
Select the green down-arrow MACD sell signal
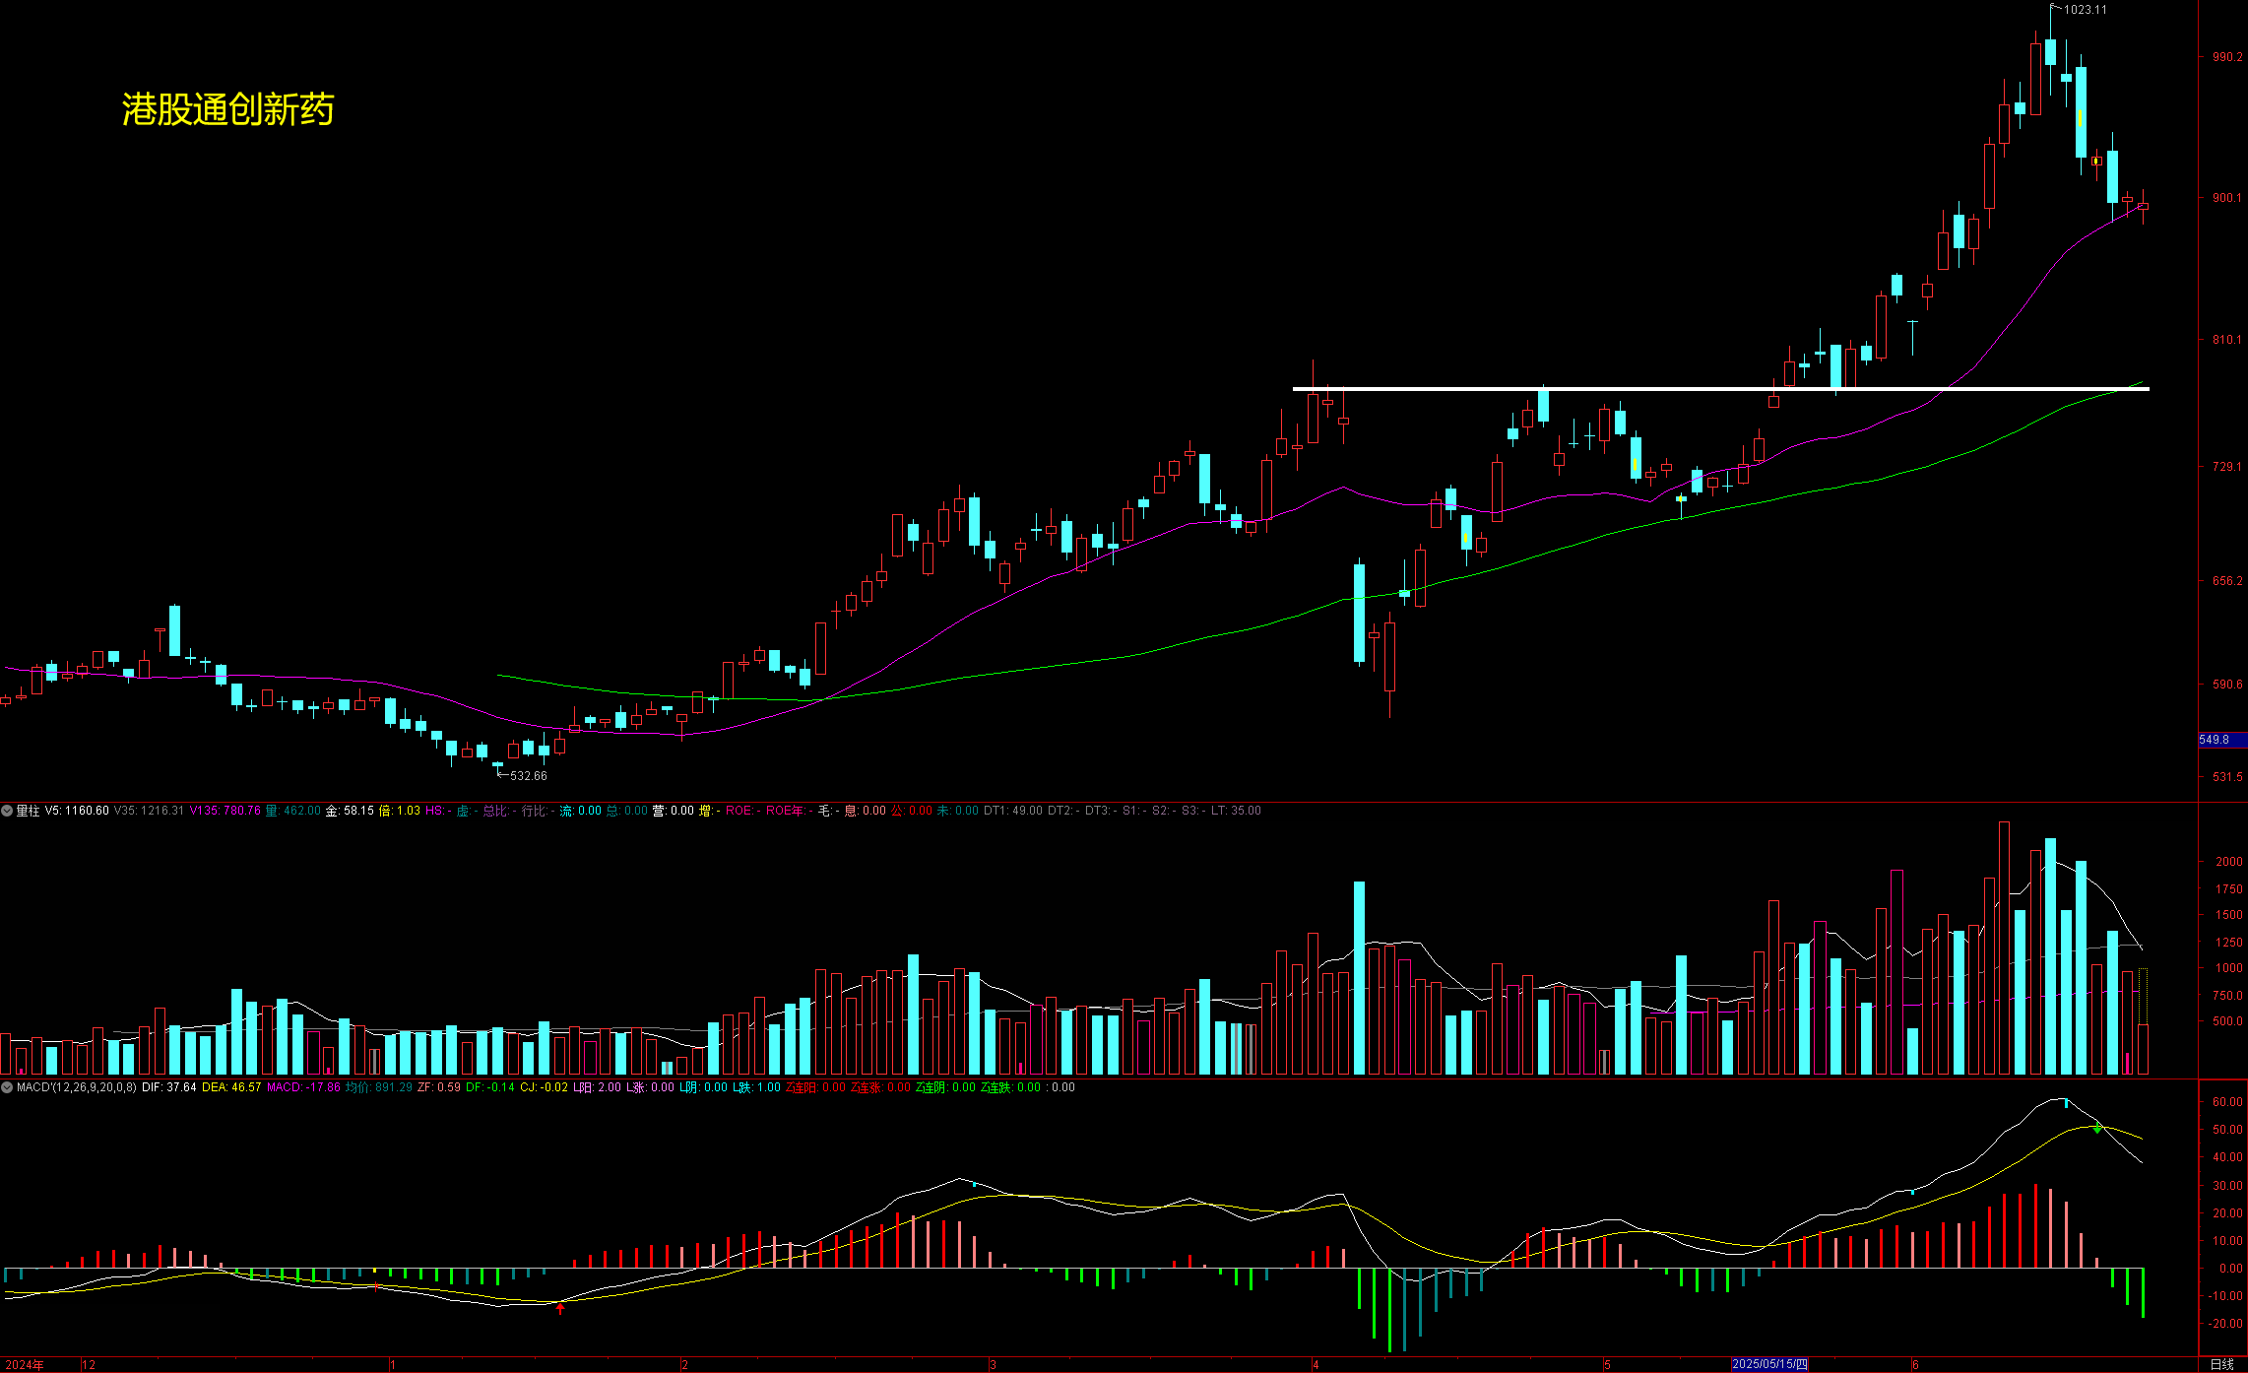point(2097,1129)
